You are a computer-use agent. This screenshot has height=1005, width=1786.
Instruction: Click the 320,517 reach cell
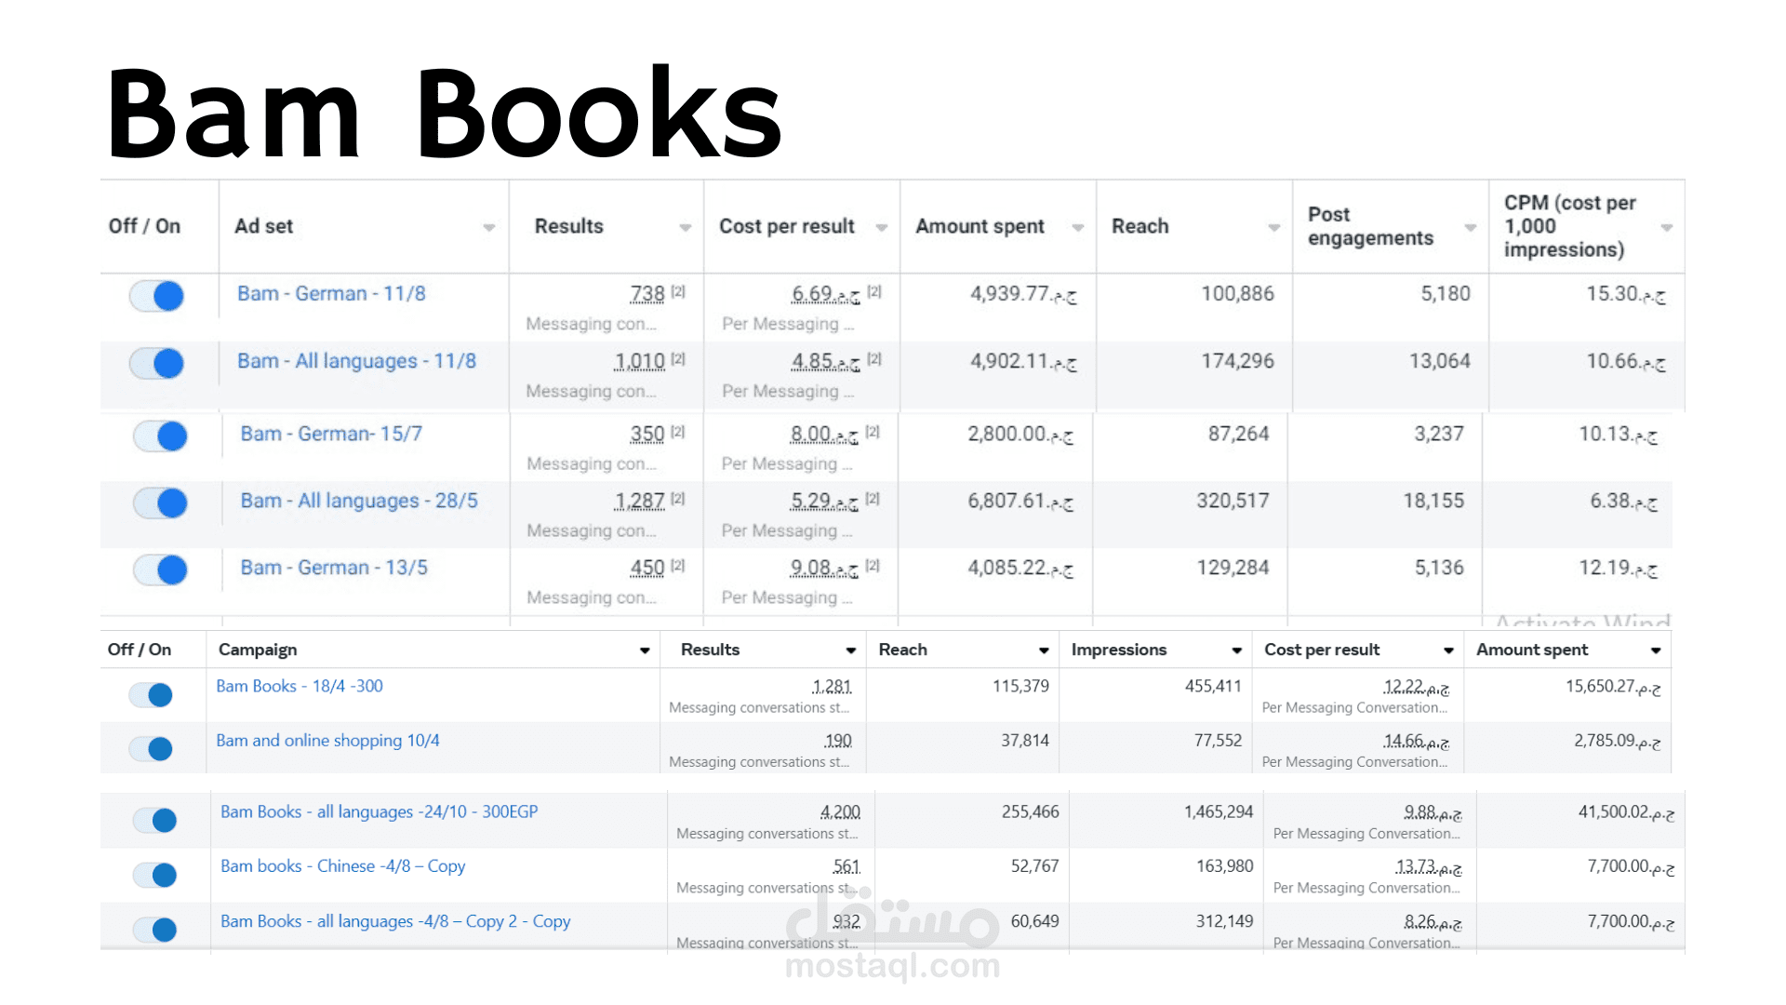[1233, 501]
